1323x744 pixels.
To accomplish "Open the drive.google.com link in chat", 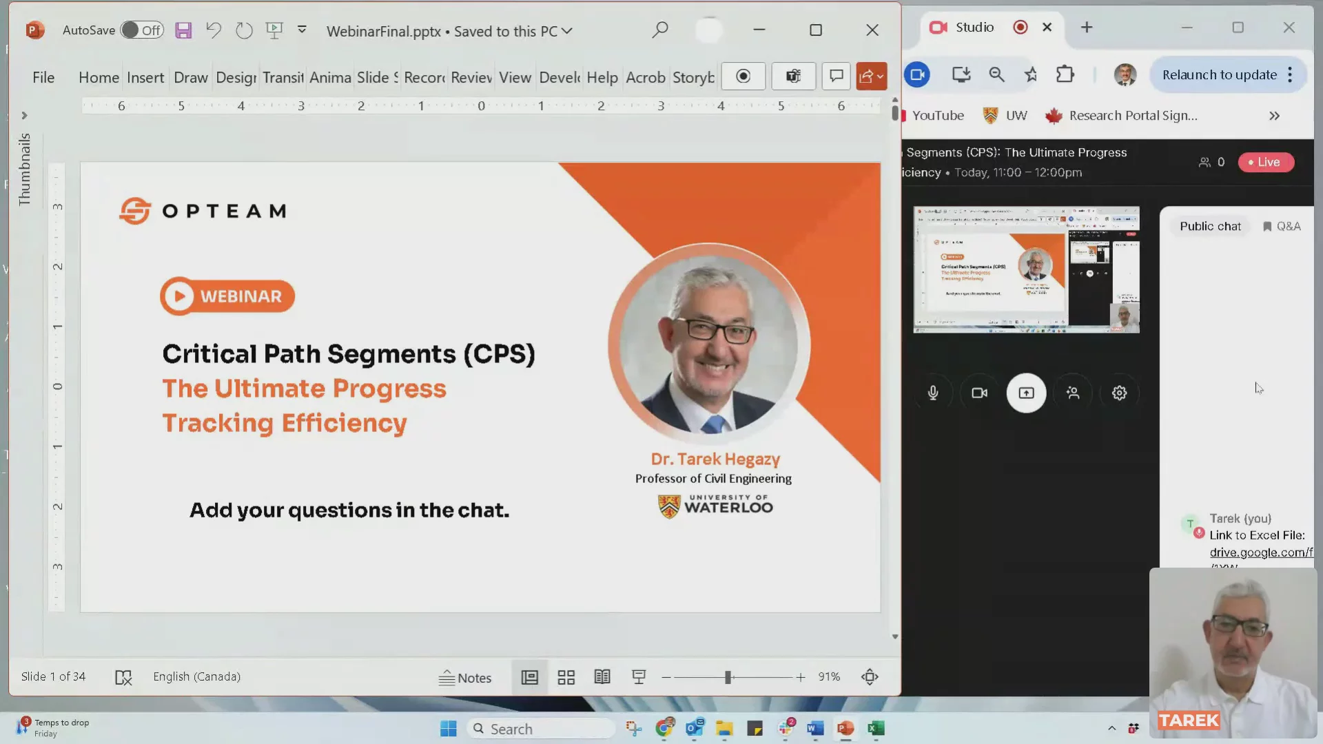I will pyautogui.click(x=1261, y=552).
